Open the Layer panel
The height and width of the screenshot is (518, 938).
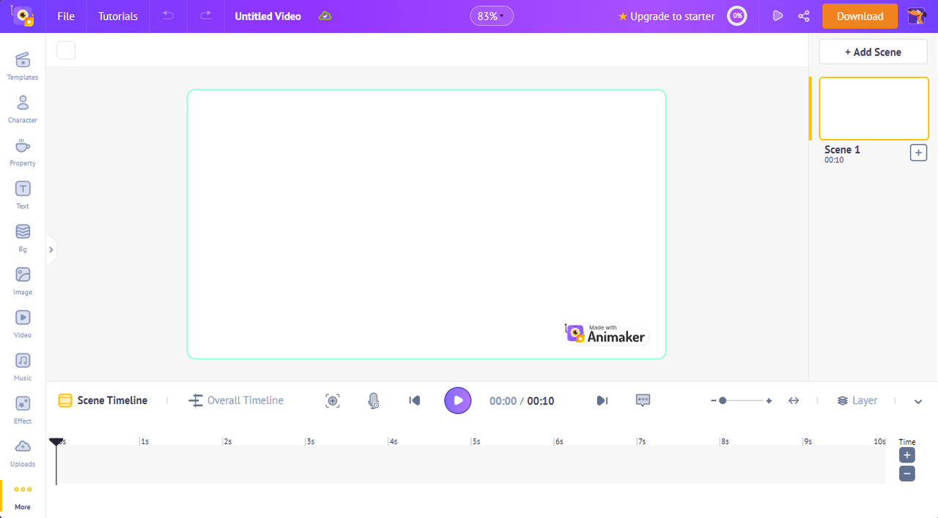pyautogui.click(x=857, y=400)
